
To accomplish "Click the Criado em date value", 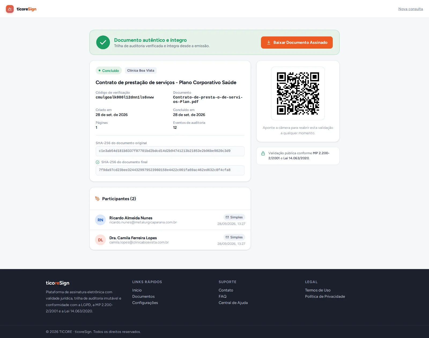I will click(112, 115).
